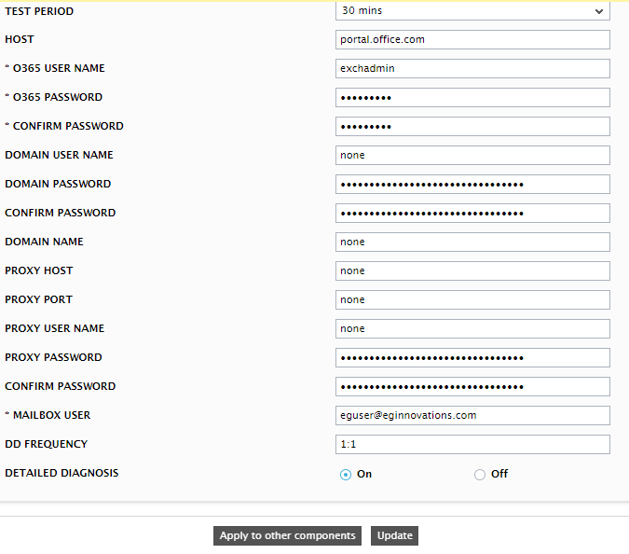Viewport: 629px width, 554px height.
Task: Click the Domain Name field
Action: tap(472, 242)
